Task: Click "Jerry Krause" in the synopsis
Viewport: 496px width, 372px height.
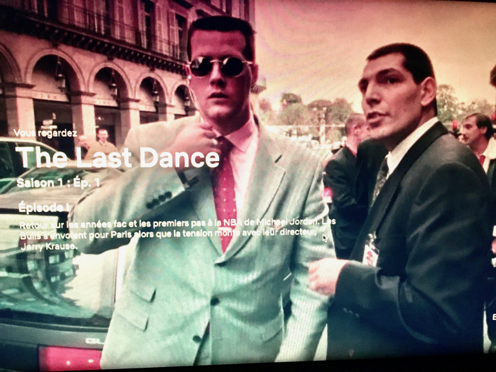Action: [x=49, y=246]
